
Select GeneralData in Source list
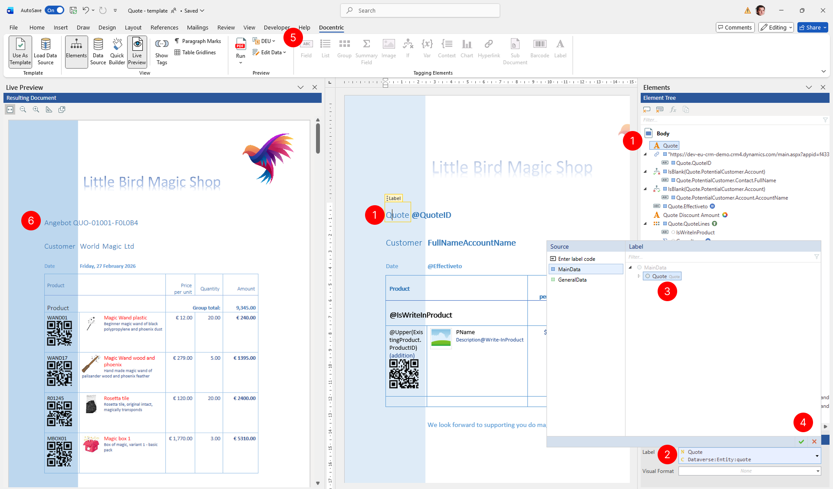point(586,280)
